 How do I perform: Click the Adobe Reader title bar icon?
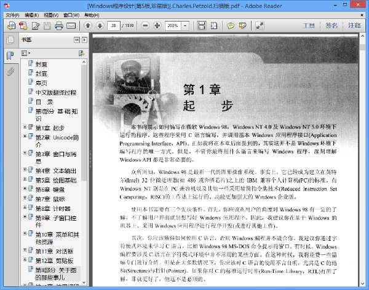pos(7,5)
